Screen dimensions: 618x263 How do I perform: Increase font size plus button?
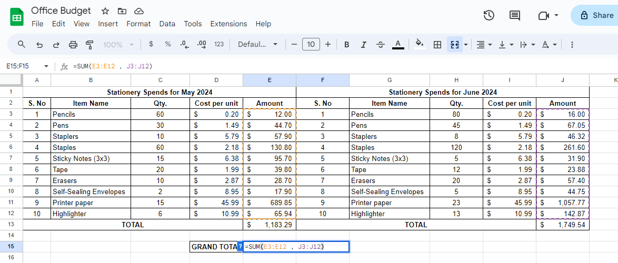tap(328, 45)
